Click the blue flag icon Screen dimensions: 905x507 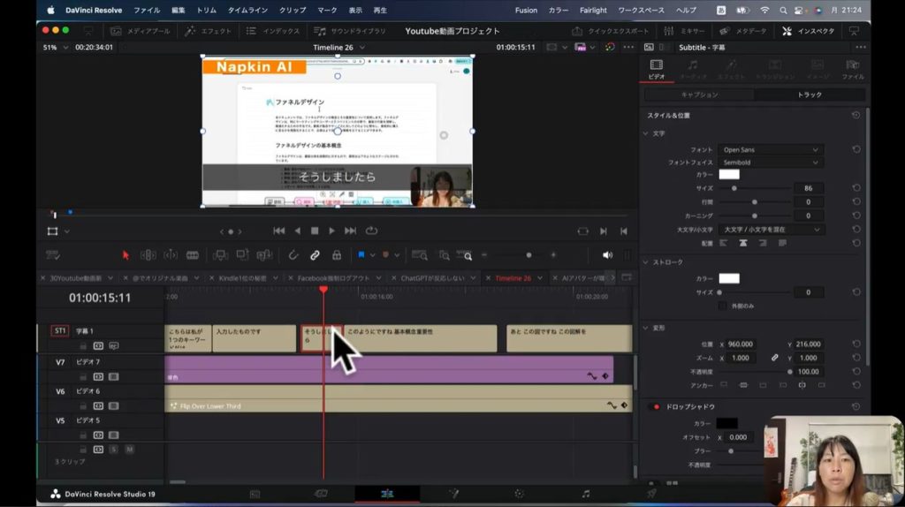[361, 255]
